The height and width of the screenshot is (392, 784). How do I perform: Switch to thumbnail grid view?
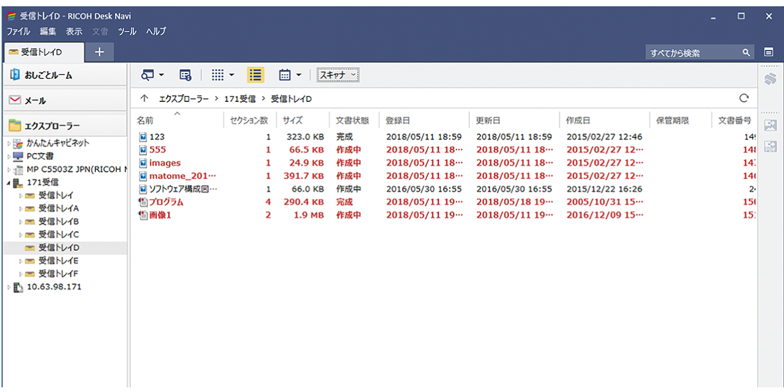click(218, 75)
